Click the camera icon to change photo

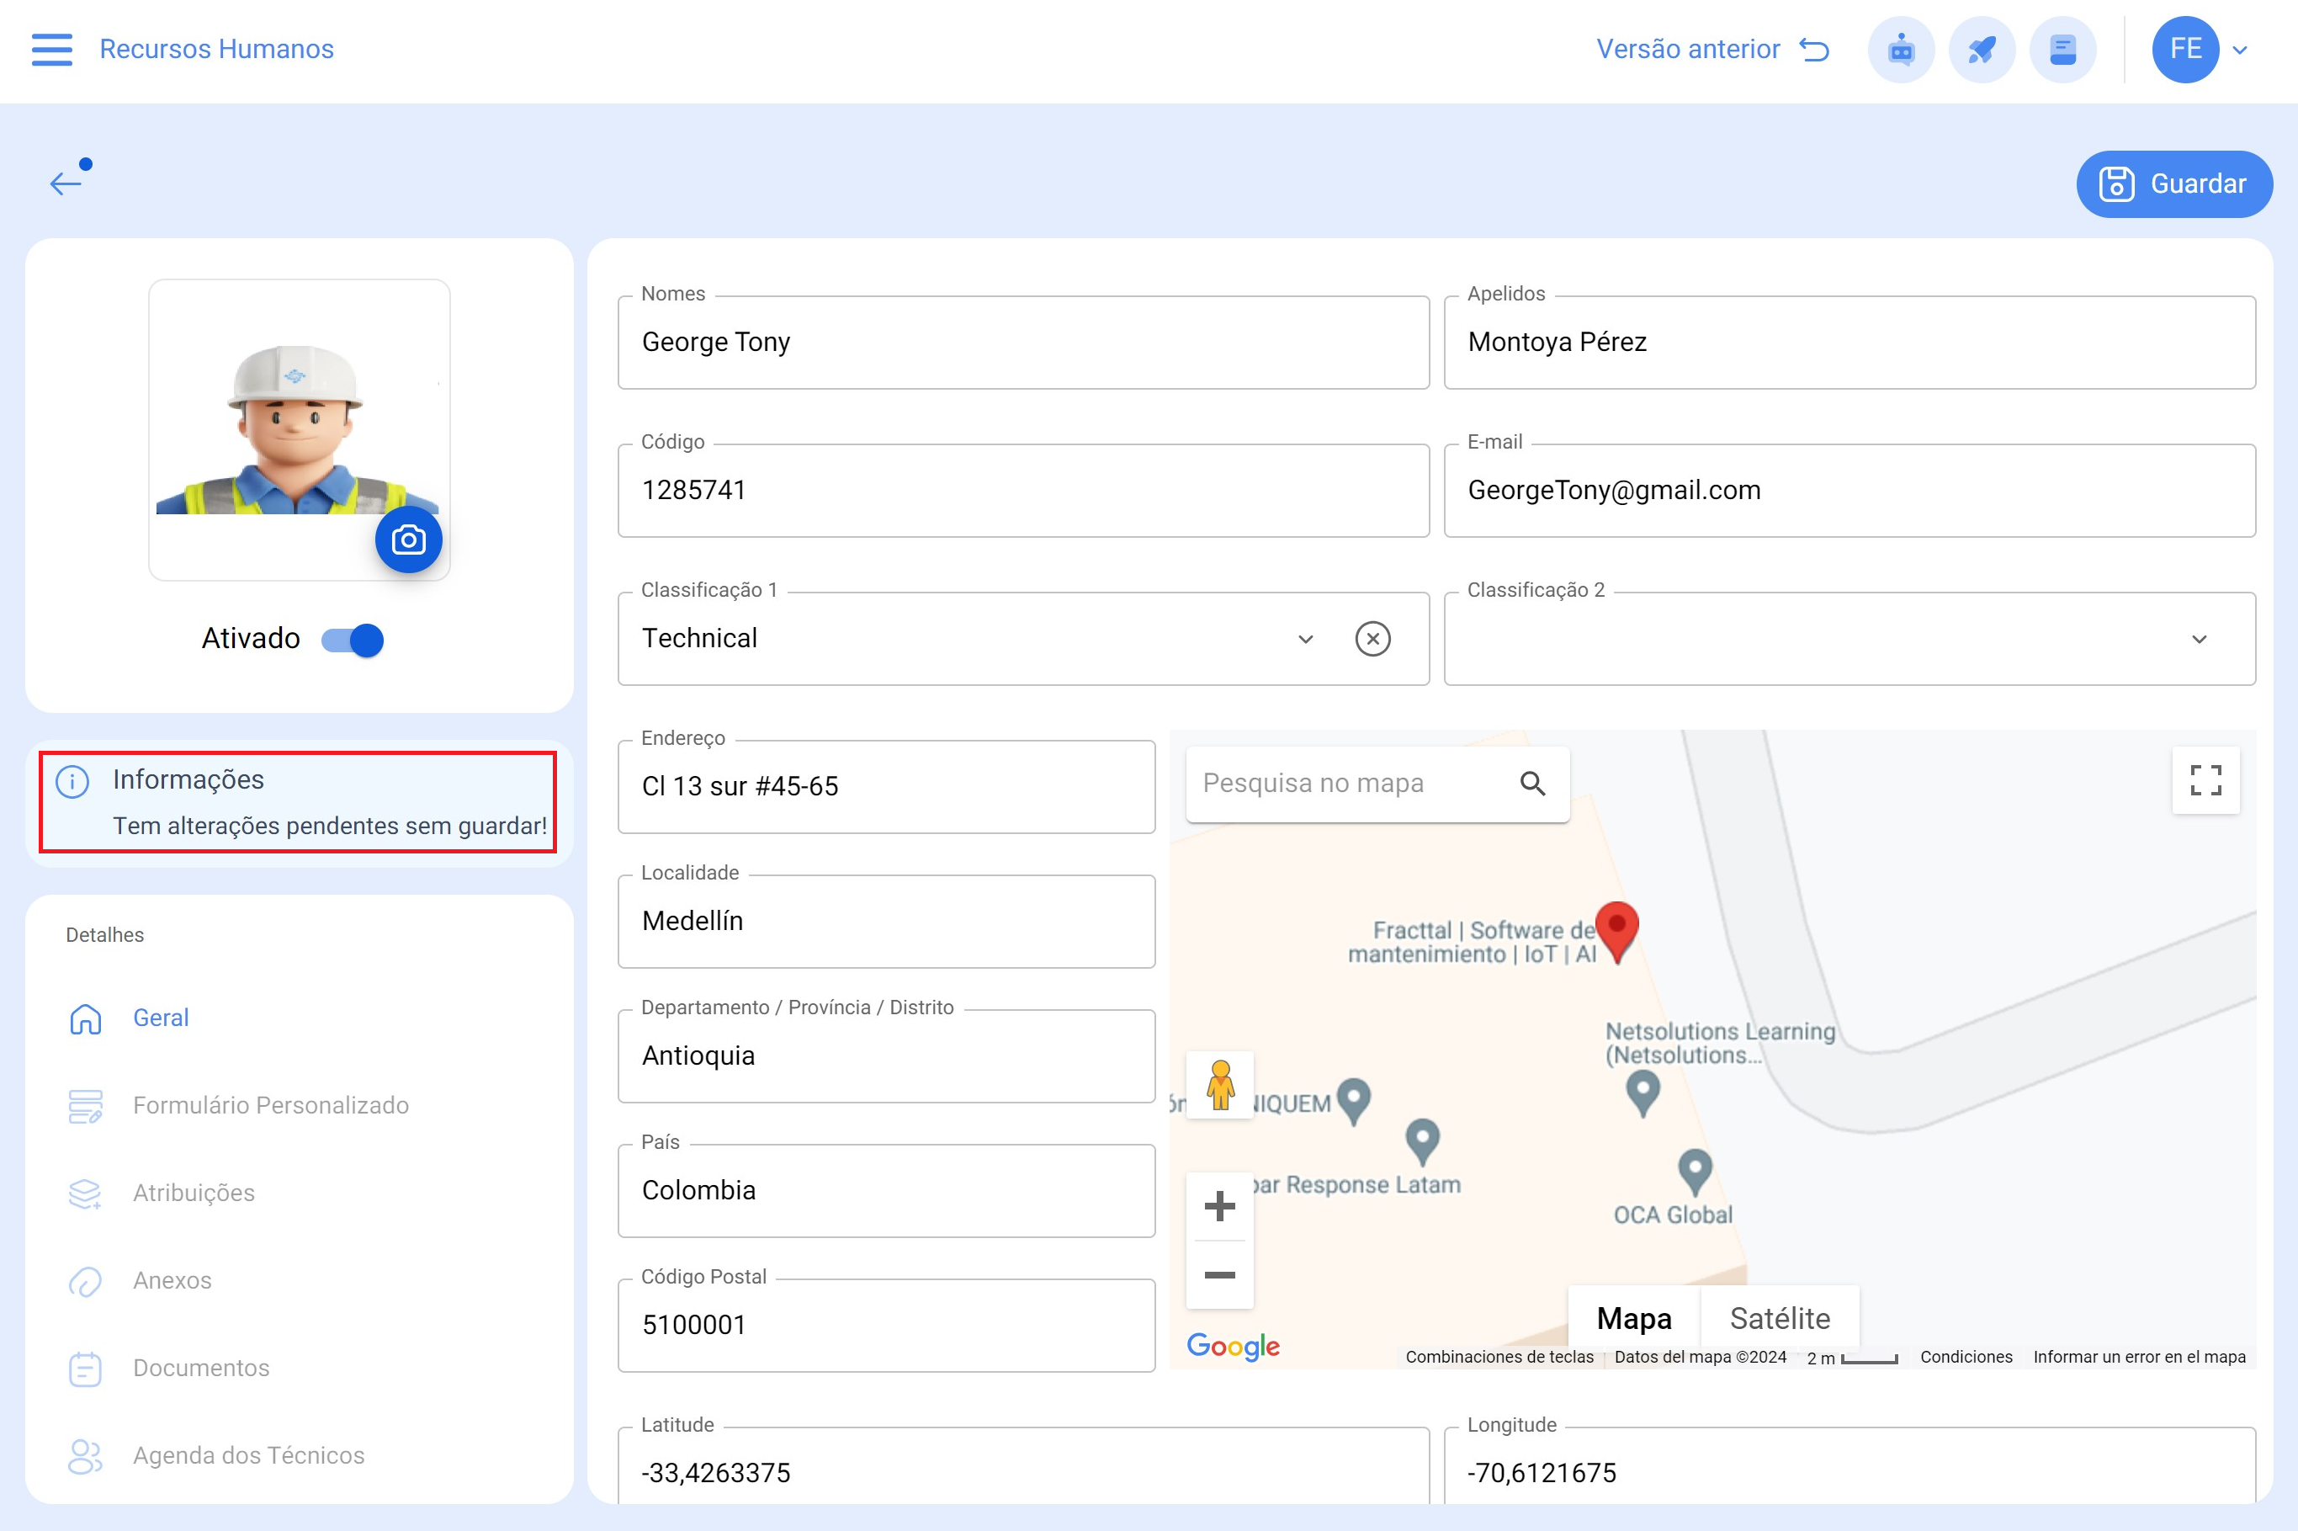tap(408, 539)
